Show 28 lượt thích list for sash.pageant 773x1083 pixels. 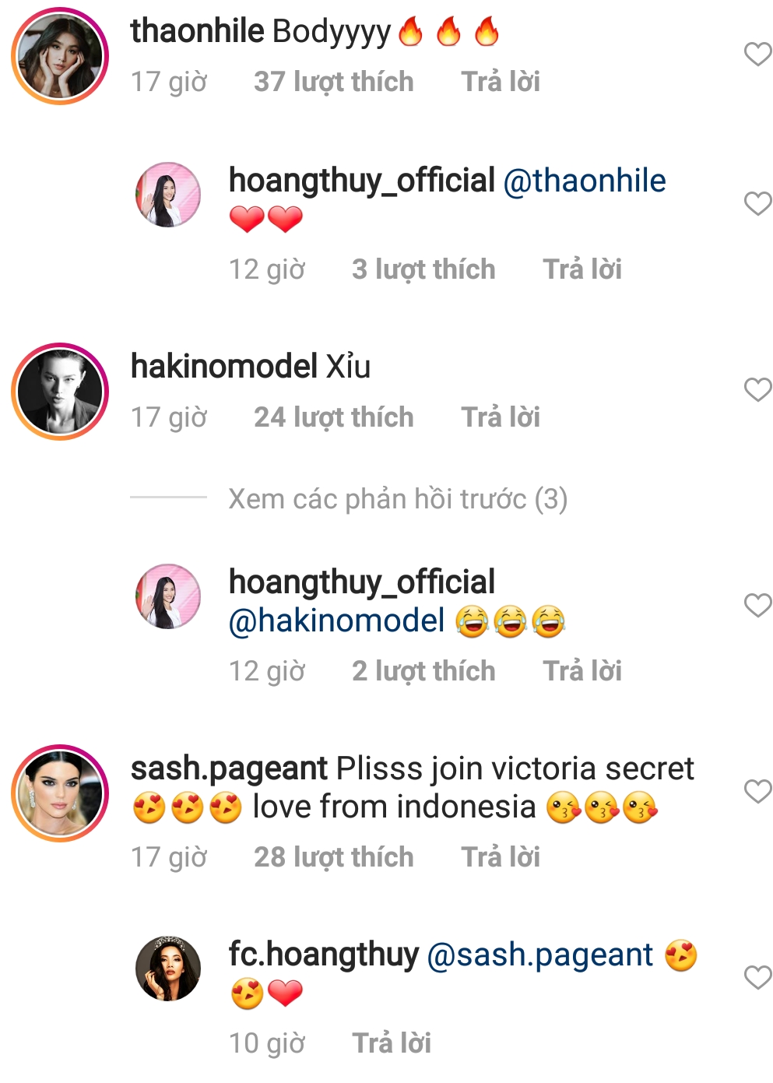[334, 857]
